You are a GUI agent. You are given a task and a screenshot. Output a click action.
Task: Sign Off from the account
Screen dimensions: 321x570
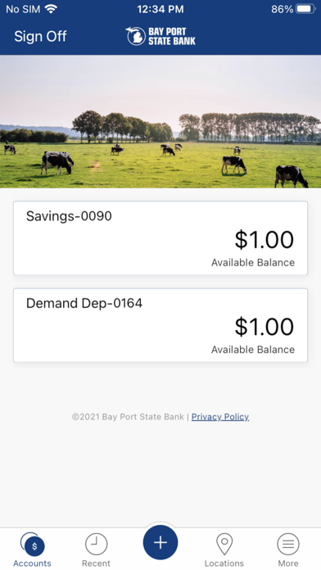40,36
